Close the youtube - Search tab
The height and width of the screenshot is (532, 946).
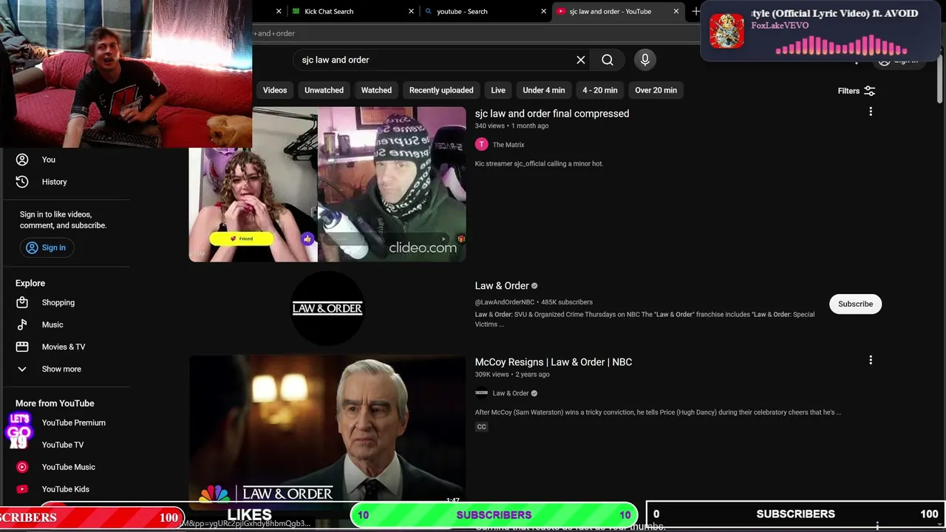click(543, 11)
